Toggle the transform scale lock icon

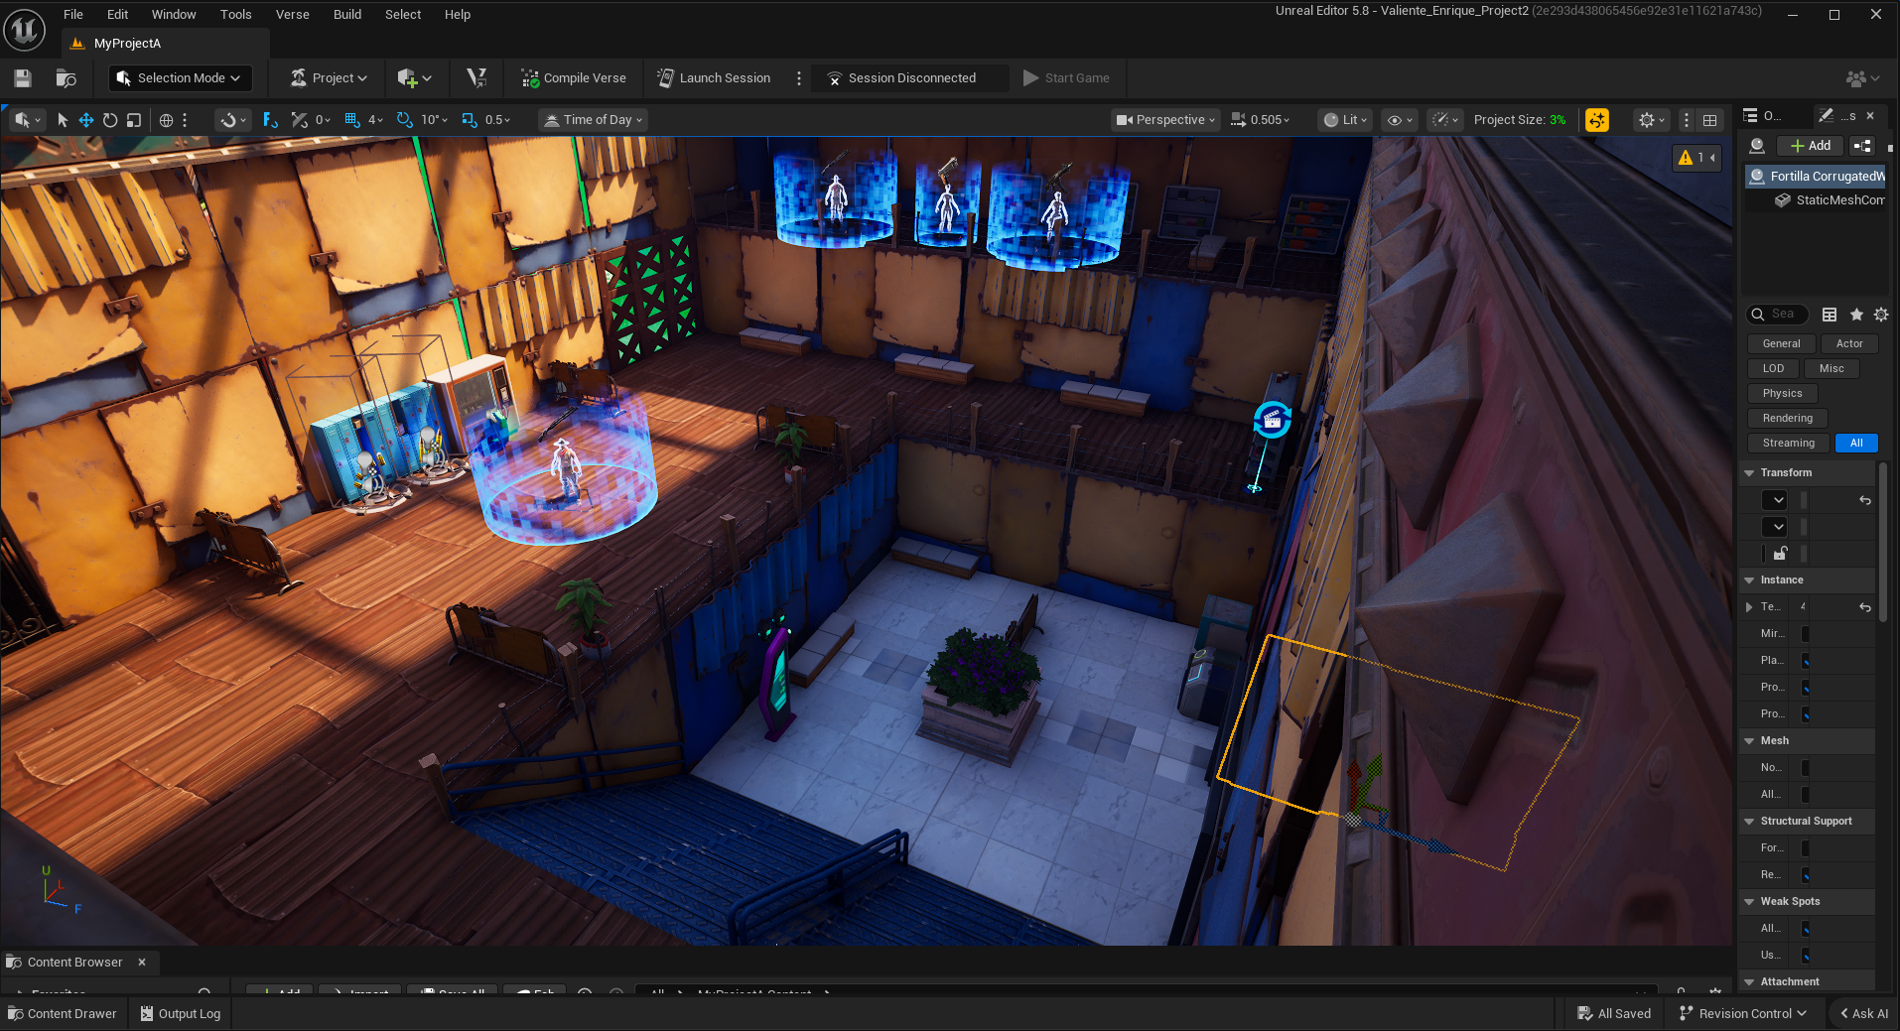[x=1781, y=554]
